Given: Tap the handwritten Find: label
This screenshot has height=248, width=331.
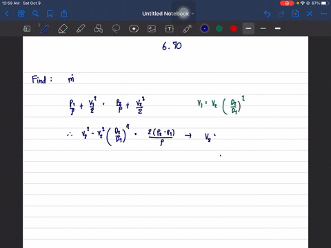Looking at the screenshot, I should (42, 79).
